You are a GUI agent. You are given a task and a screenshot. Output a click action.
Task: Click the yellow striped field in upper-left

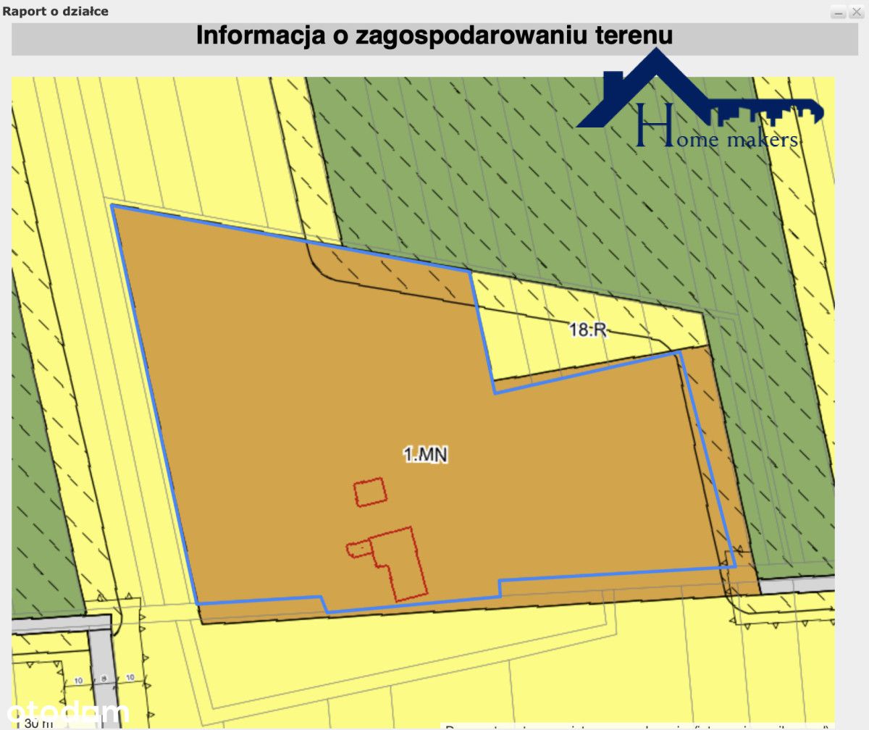point(167,130)
